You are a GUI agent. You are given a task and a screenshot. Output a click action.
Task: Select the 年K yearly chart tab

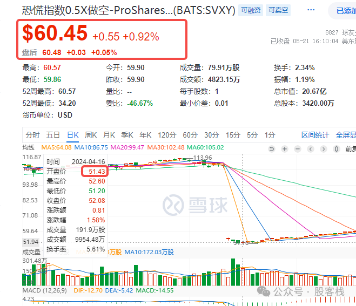point(145,135)
